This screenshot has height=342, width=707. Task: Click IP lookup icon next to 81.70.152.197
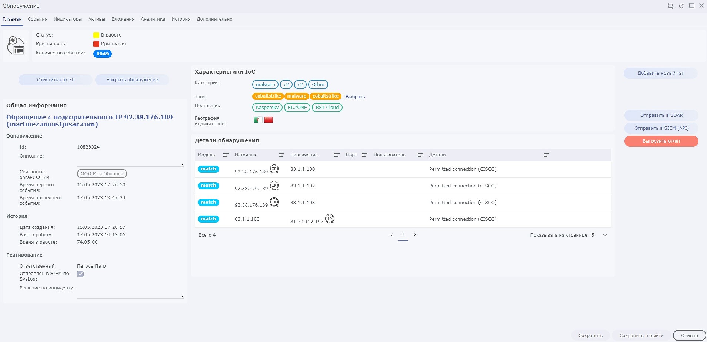[x=330, y=219]
